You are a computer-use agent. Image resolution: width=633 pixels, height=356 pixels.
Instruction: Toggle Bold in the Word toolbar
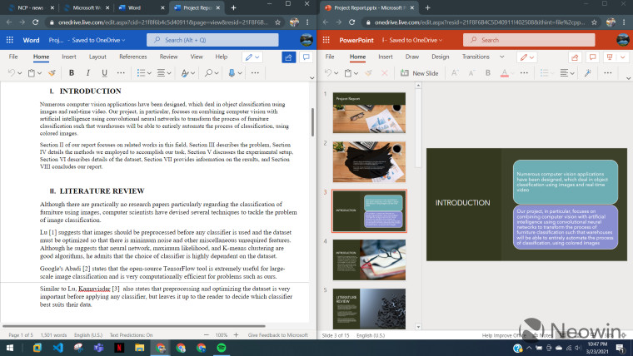point(72,73)
